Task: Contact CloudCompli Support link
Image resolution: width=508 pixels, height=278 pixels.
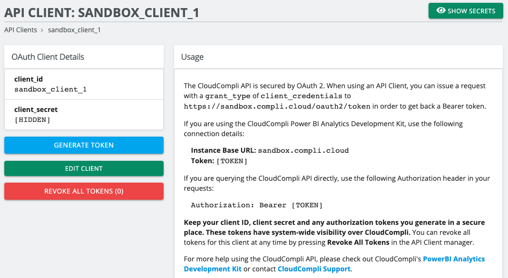Action: click(x=314, y=269)
